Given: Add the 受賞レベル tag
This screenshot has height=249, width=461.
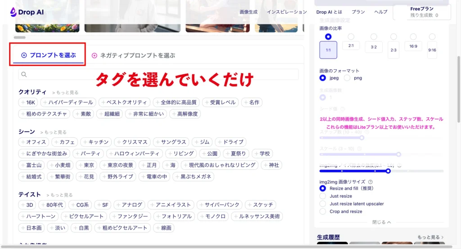Looking at the screenshot, I should 221,102.
